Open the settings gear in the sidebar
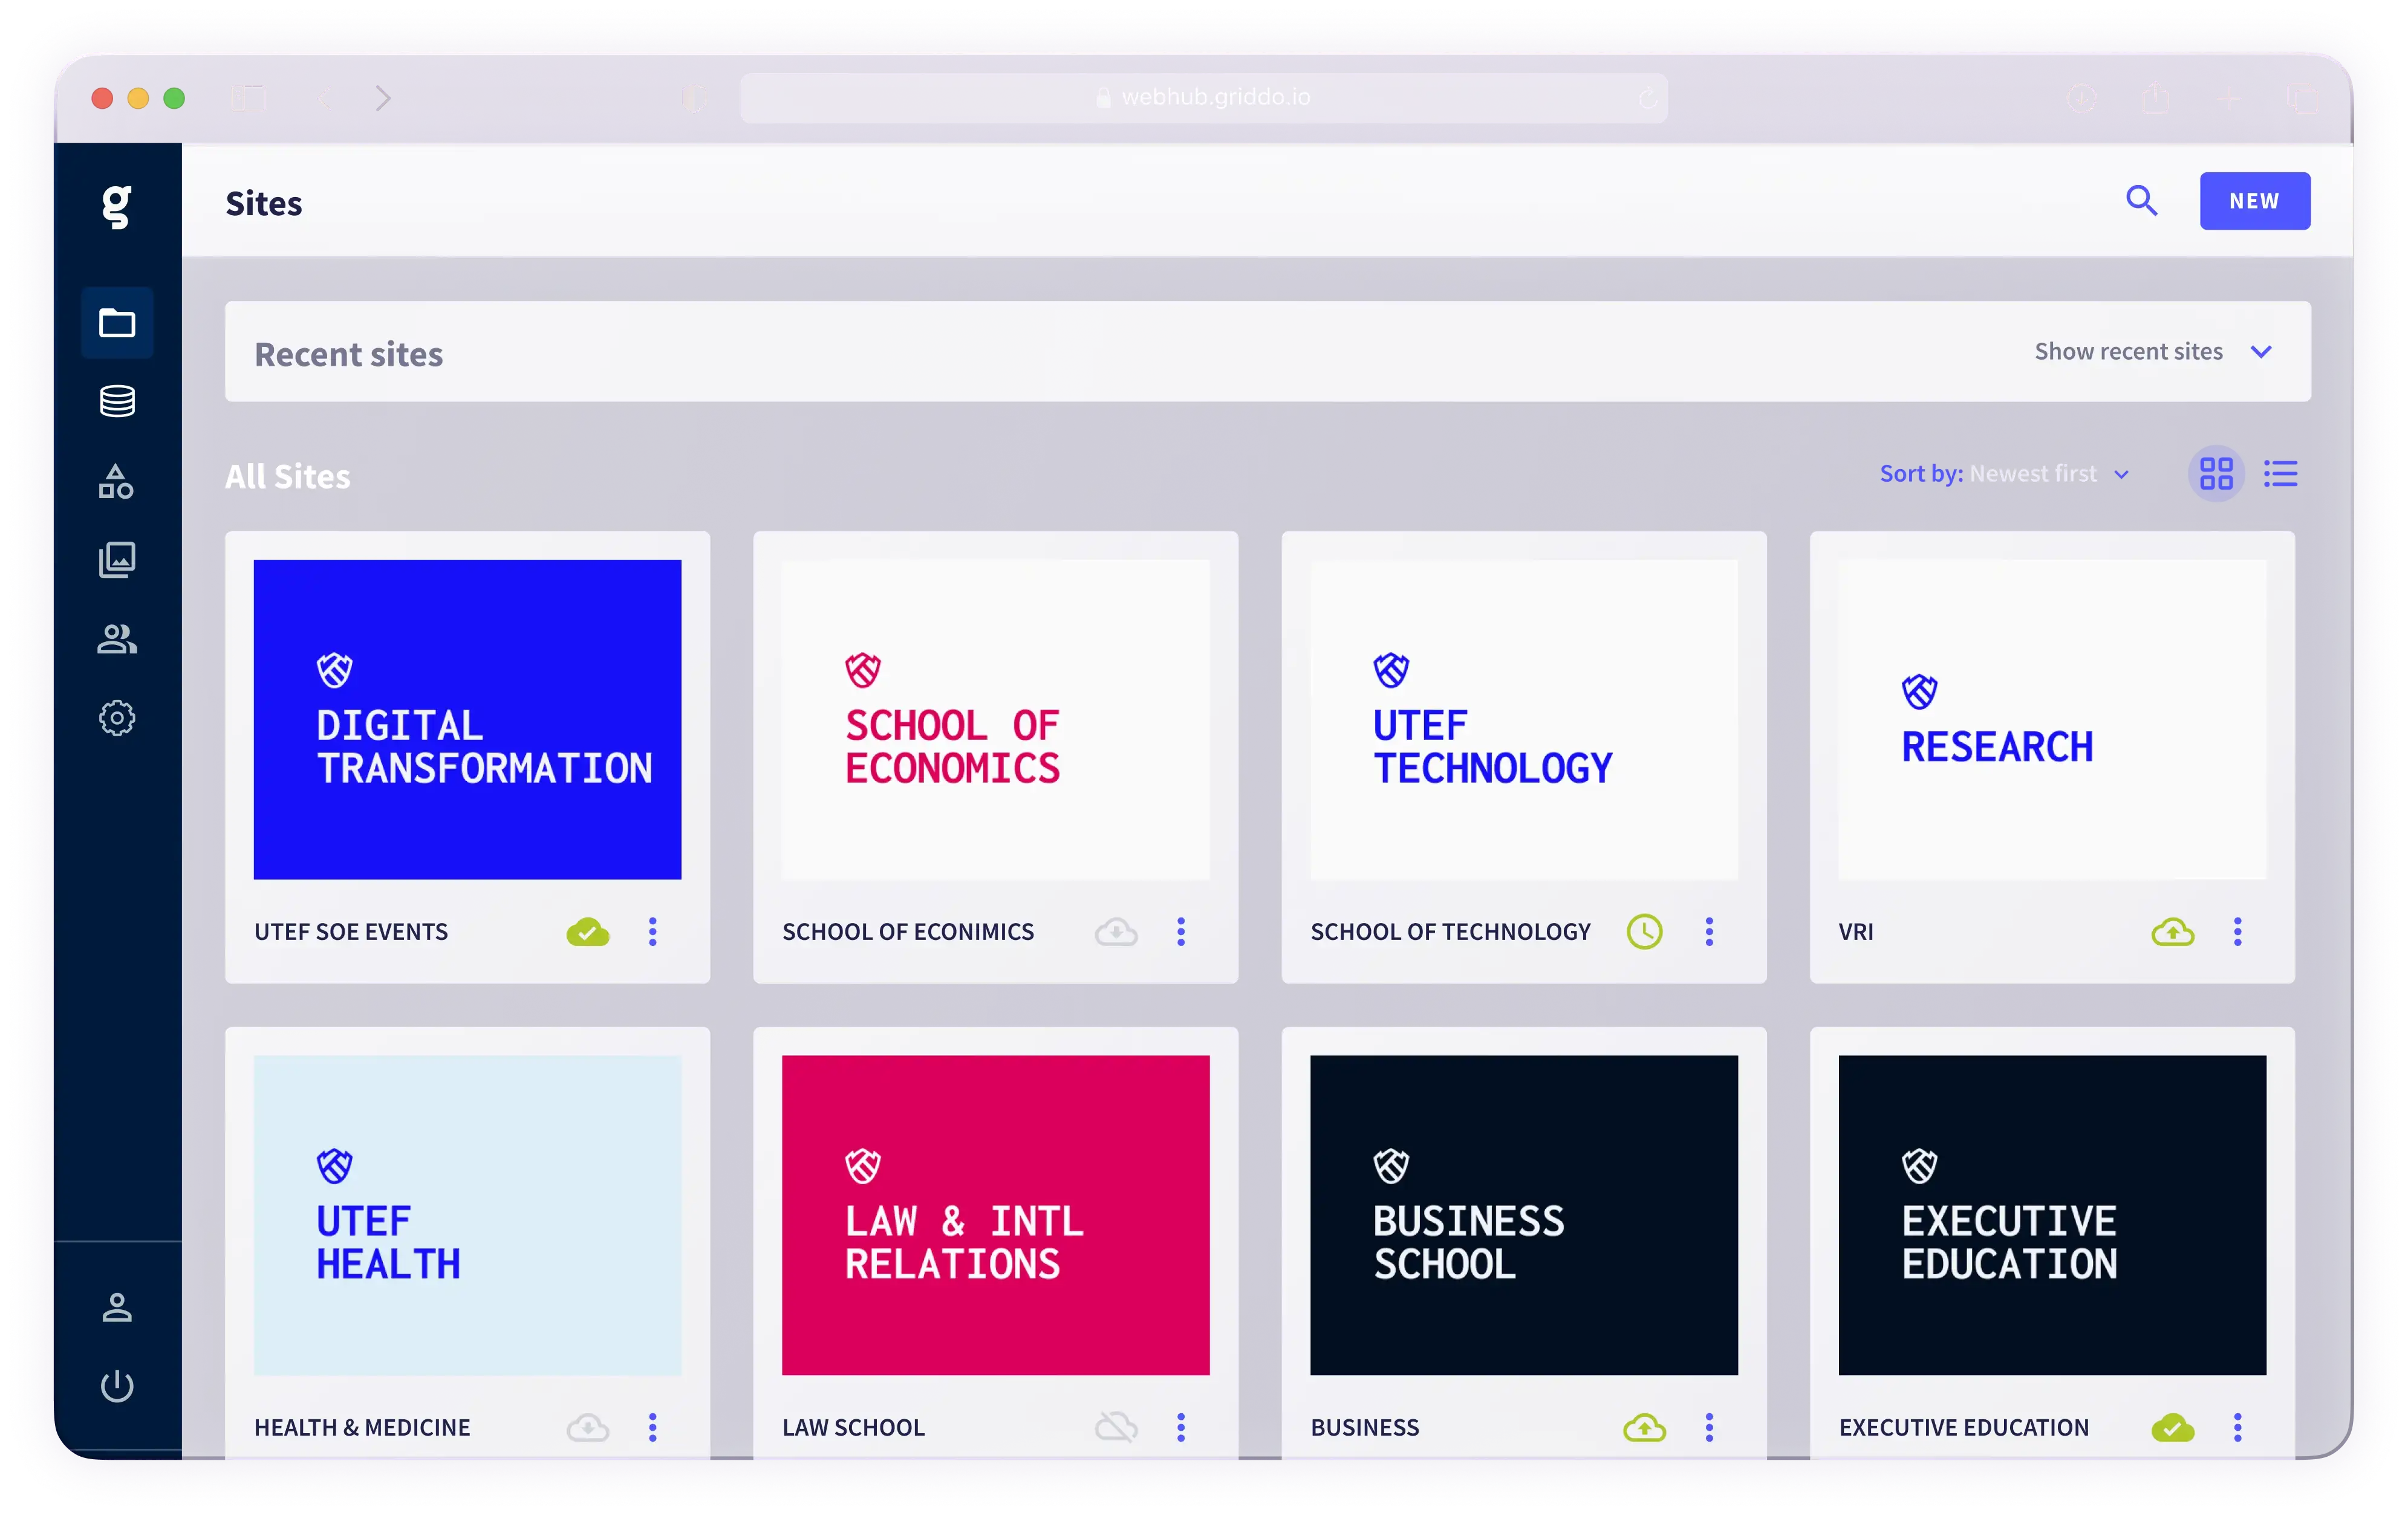This screenshot has height=1516, width=2408. coord(117,716)
